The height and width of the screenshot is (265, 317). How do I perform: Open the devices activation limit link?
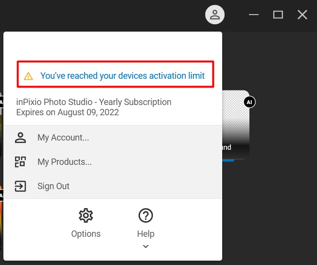coord(123,76)
